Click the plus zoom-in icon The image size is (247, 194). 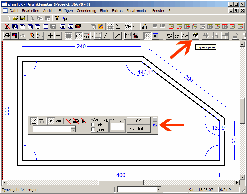pyautogui.click(x=50, y=36)
